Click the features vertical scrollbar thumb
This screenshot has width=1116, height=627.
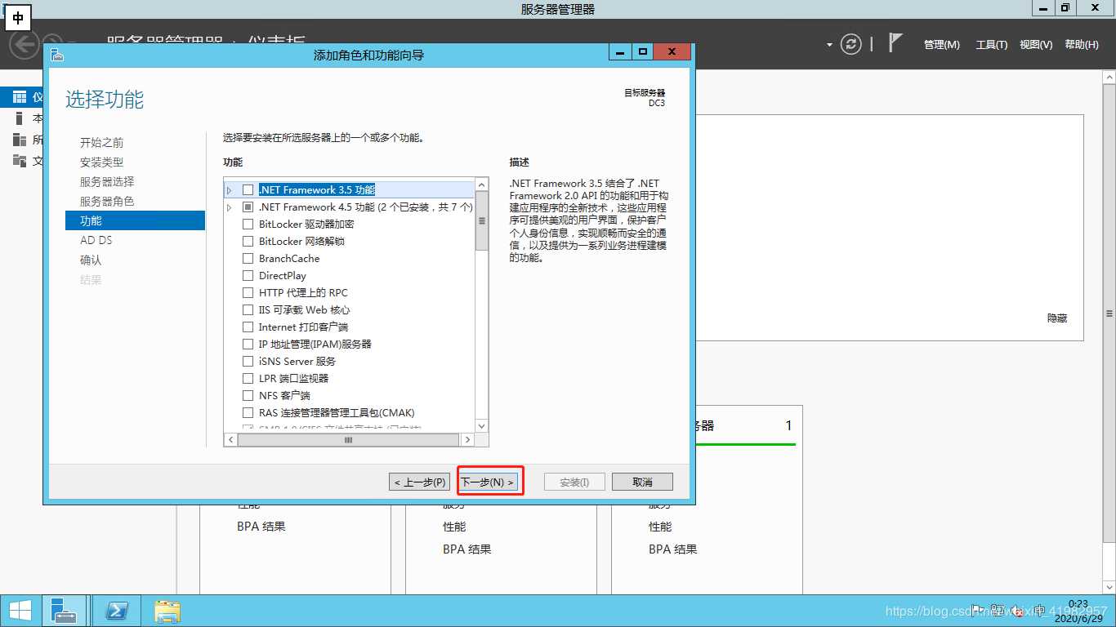tap(481, 220)
